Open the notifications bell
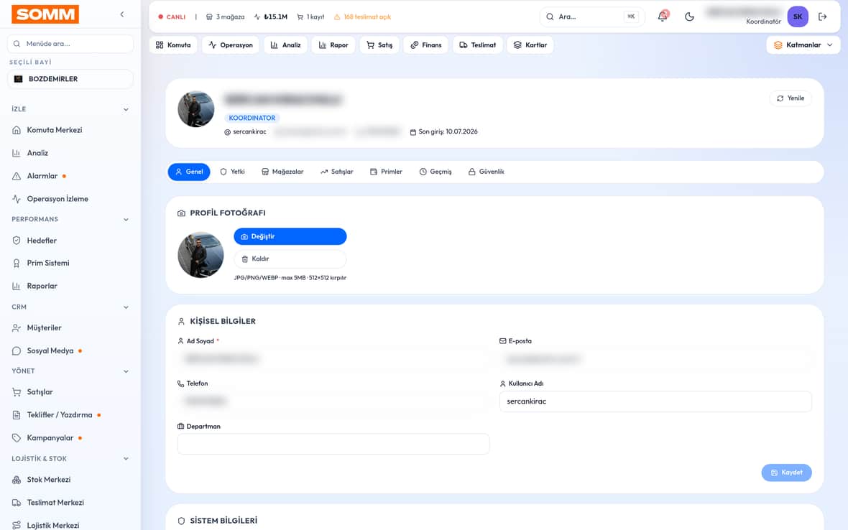This screenshot has width=848, height=530. coord(663,17)
